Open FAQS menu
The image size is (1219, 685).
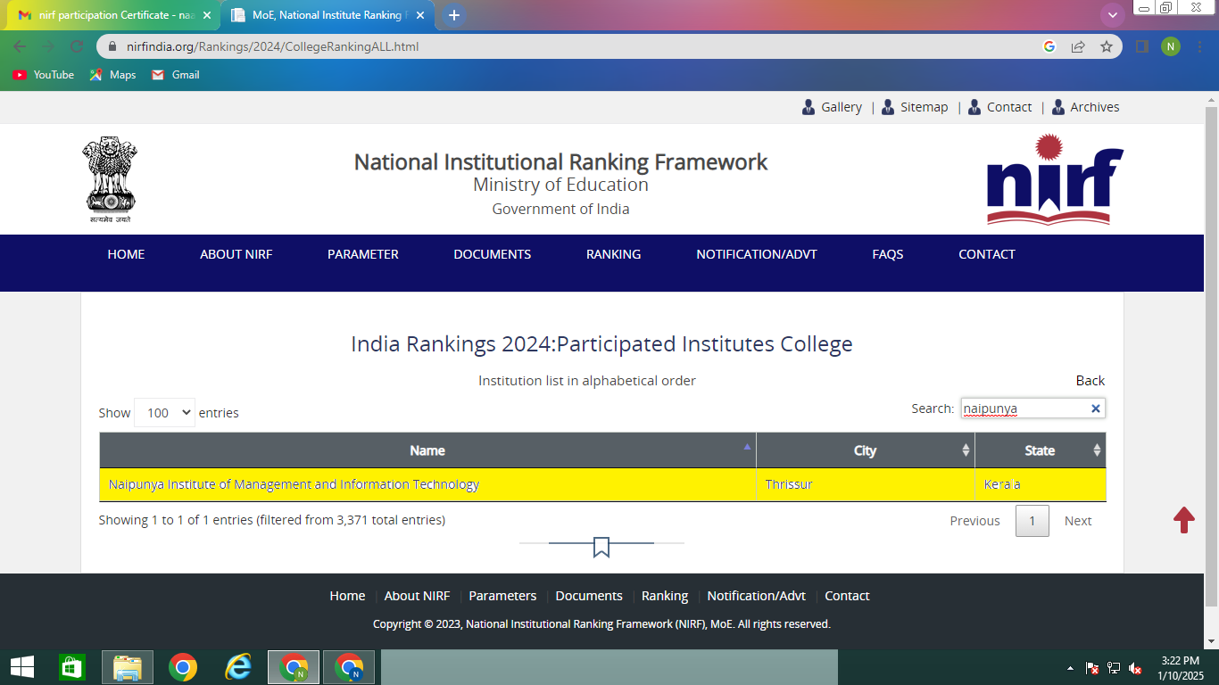888,254
